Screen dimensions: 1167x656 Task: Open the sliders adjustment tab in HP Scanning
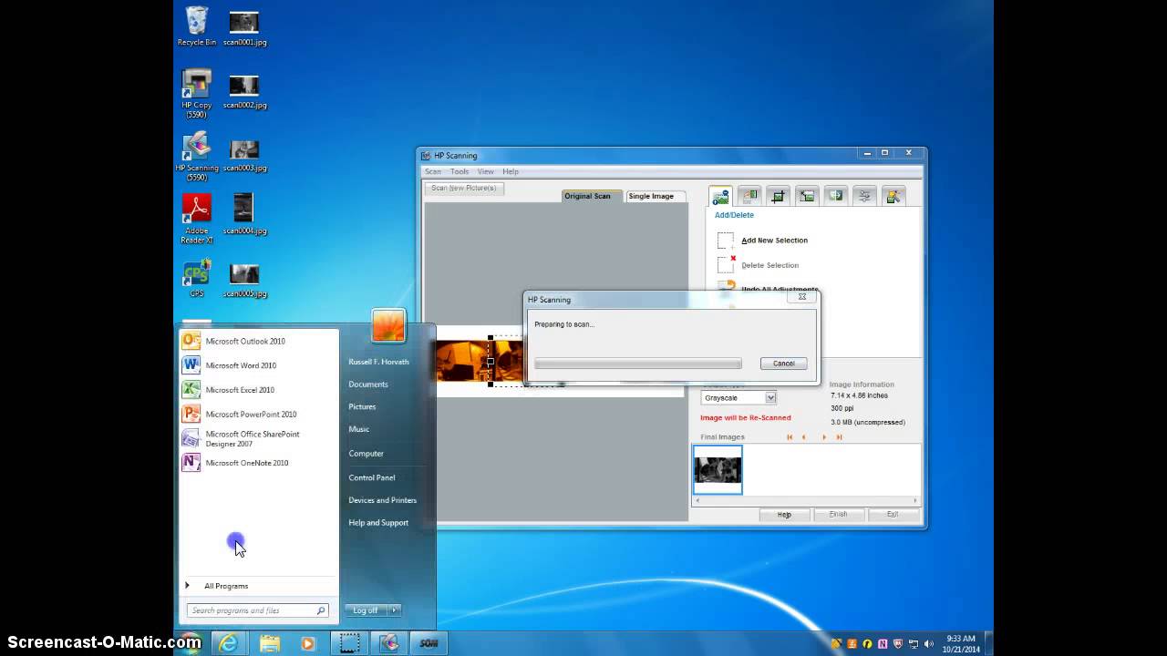click(864, 196)
